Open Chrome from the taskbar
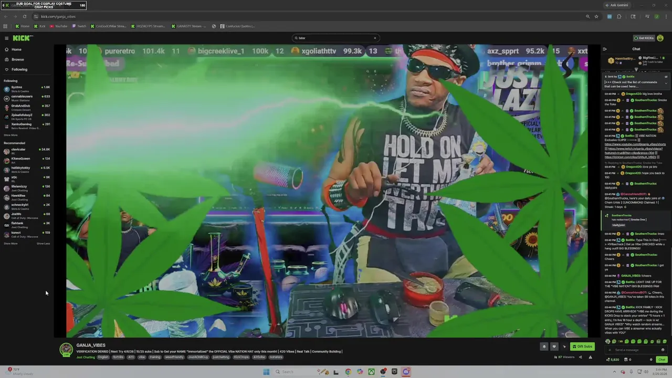 (348, 372)
